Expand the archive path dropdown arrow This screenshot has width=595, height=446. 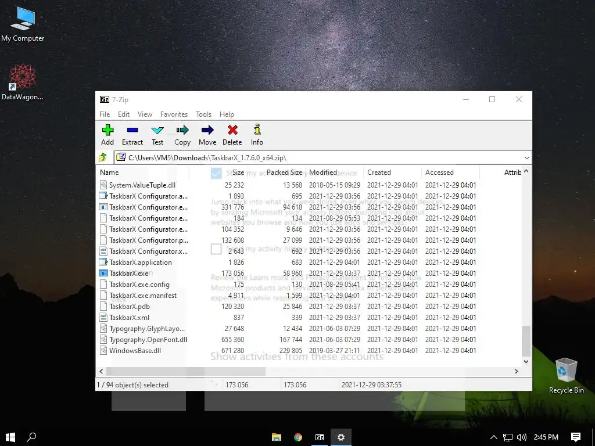click(x=526, y=157)
